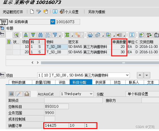Screen dimensions: 159x131
Task: Select the row selector for item 20
Action: [x=9, y=52]
